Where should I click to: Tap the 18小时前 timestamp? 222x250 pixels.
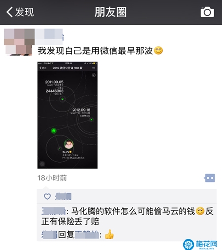point(52,178)
